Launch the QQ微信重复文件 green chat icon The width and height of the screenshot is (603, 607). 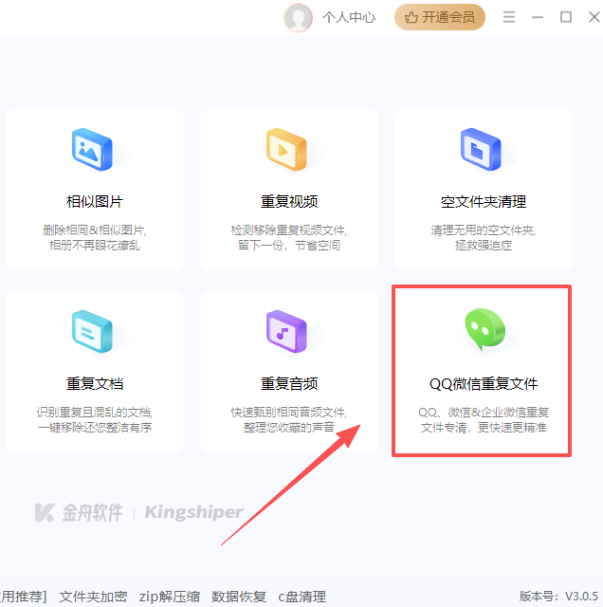click(x=483, y=331)
